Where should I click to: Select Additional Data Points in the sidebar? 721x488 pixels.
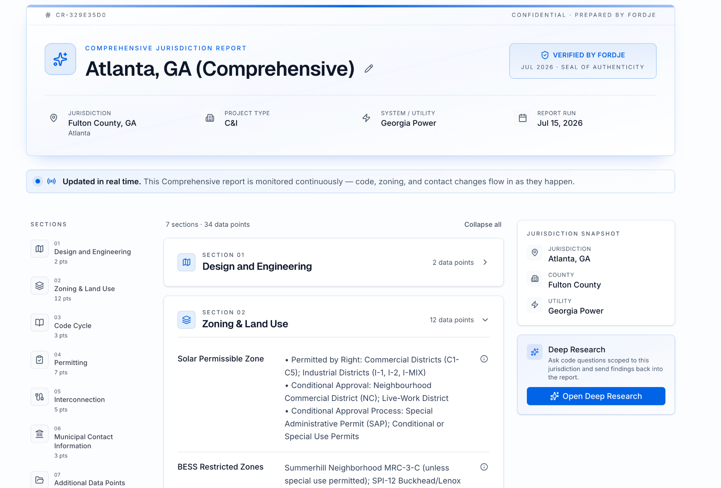pyautogui.click(x=89, y=483)
